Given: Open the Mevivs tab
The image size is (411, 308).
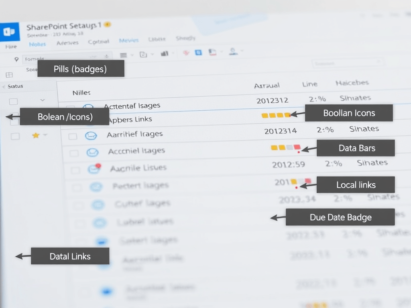Looking at the screenshot, I should (x=129, y=41).
